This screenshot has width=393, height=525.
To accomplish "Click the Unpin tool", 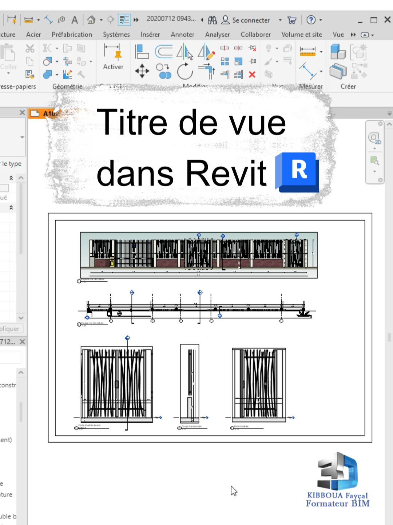I will click(252, 48).
